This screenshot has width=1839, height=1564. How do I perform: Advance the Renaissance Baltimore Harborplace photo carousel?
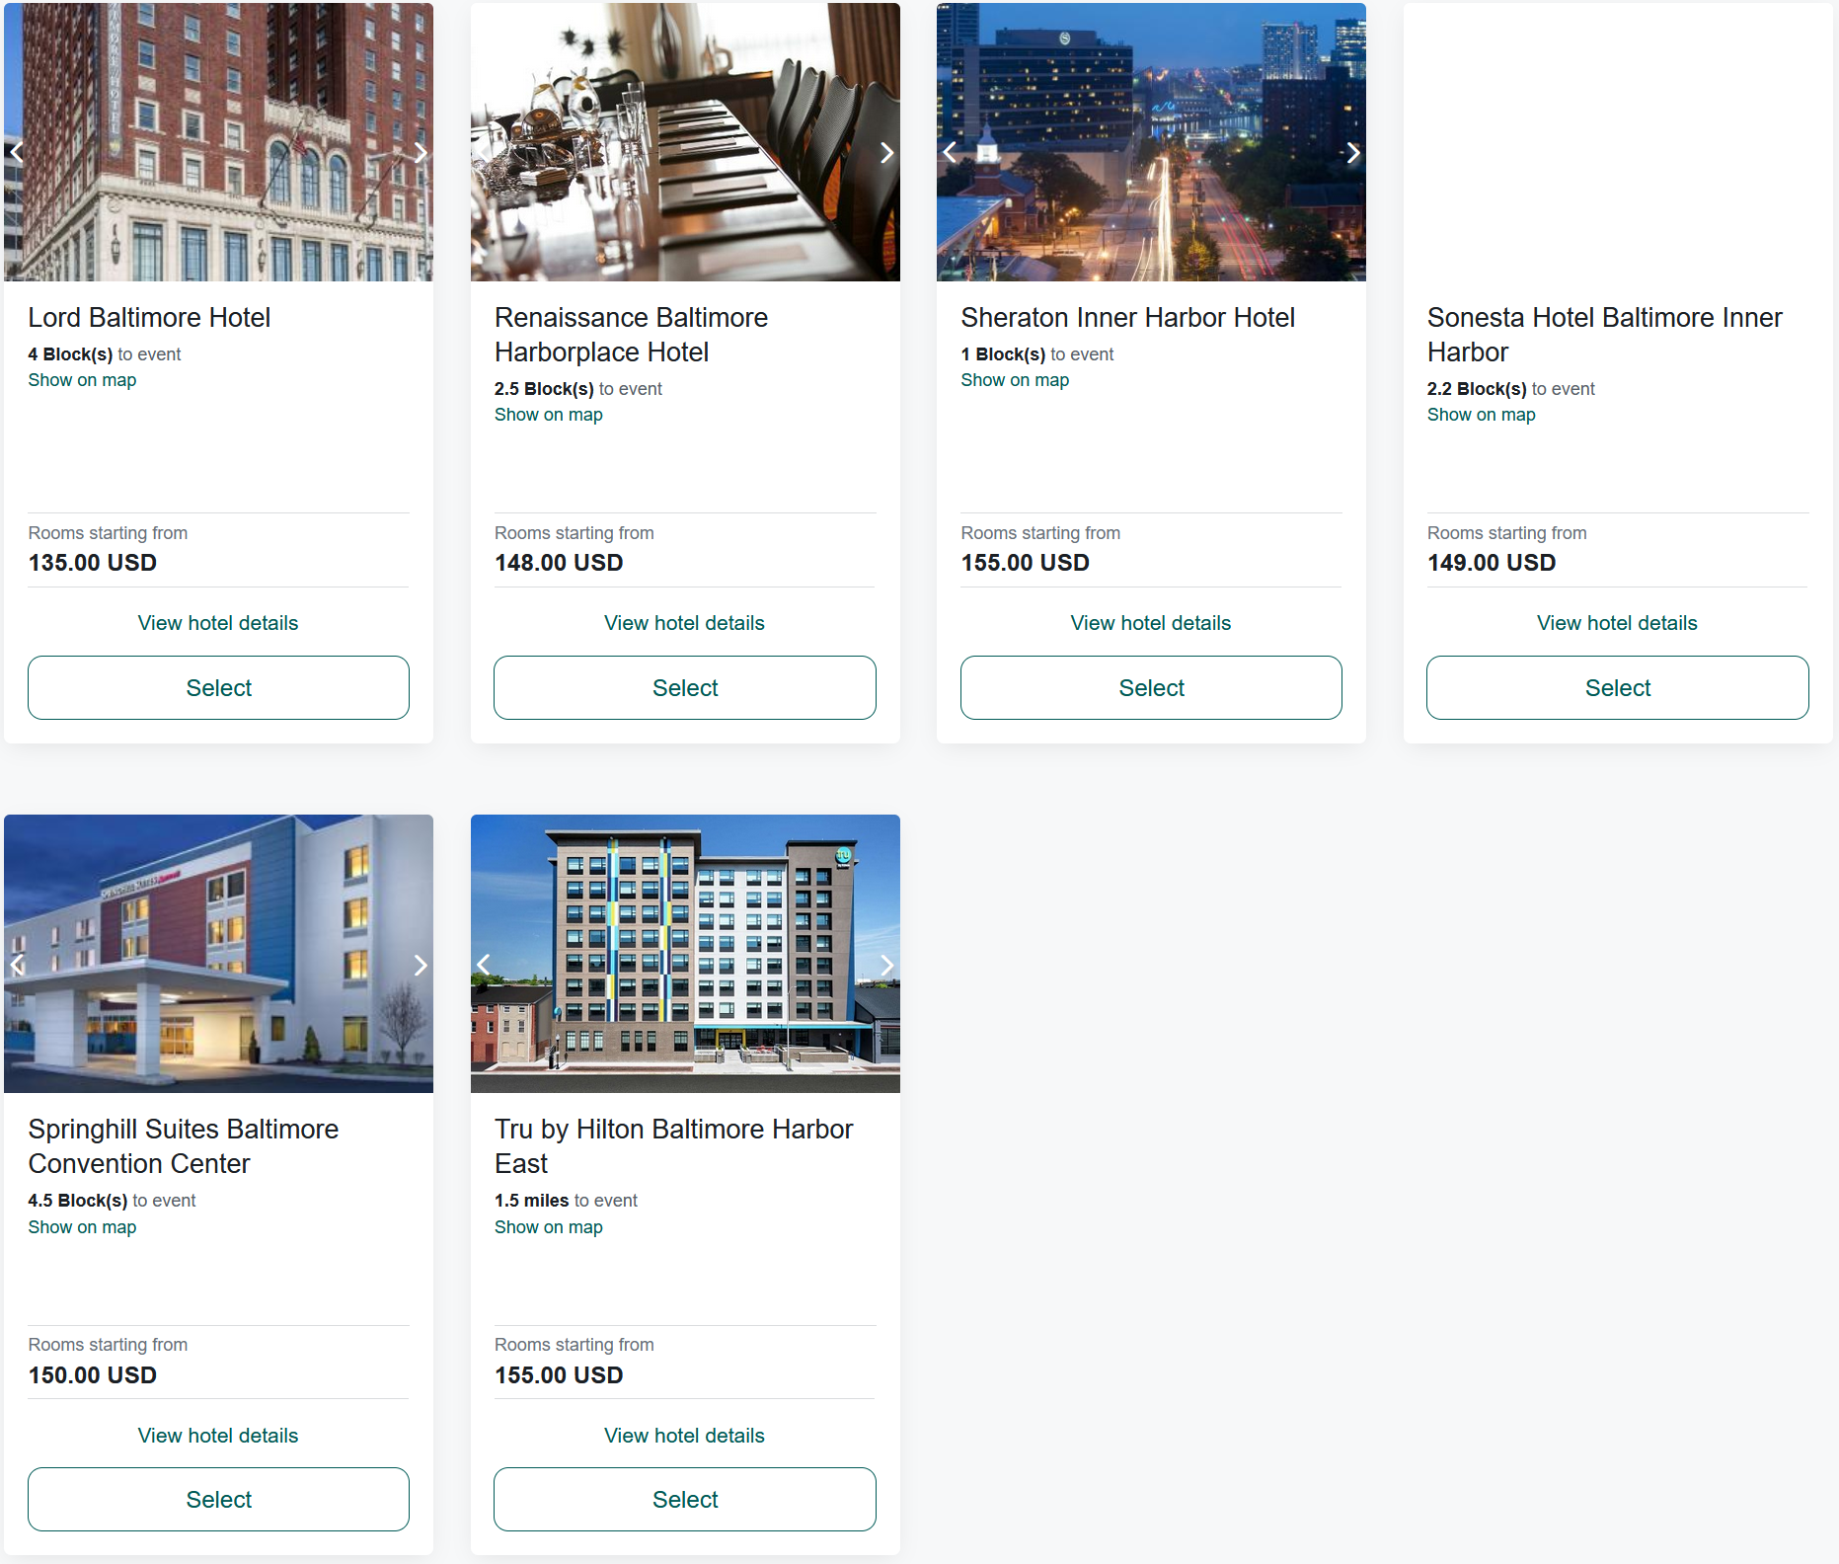(x=885, y=152)
